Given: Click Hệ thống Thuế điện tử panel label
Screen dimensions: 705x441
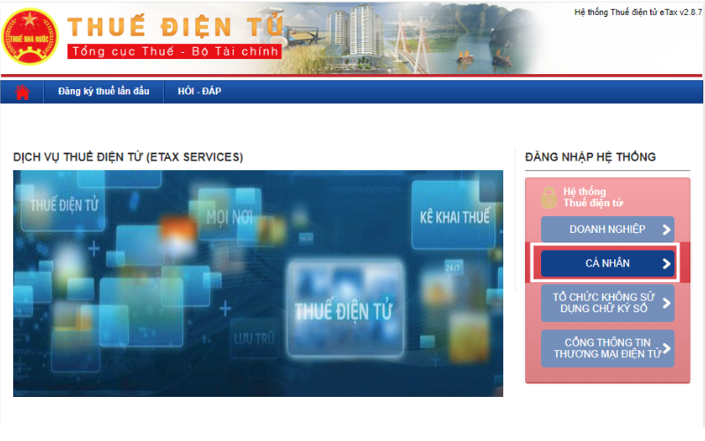Looking at the screenshot, I should pos(593,197).
